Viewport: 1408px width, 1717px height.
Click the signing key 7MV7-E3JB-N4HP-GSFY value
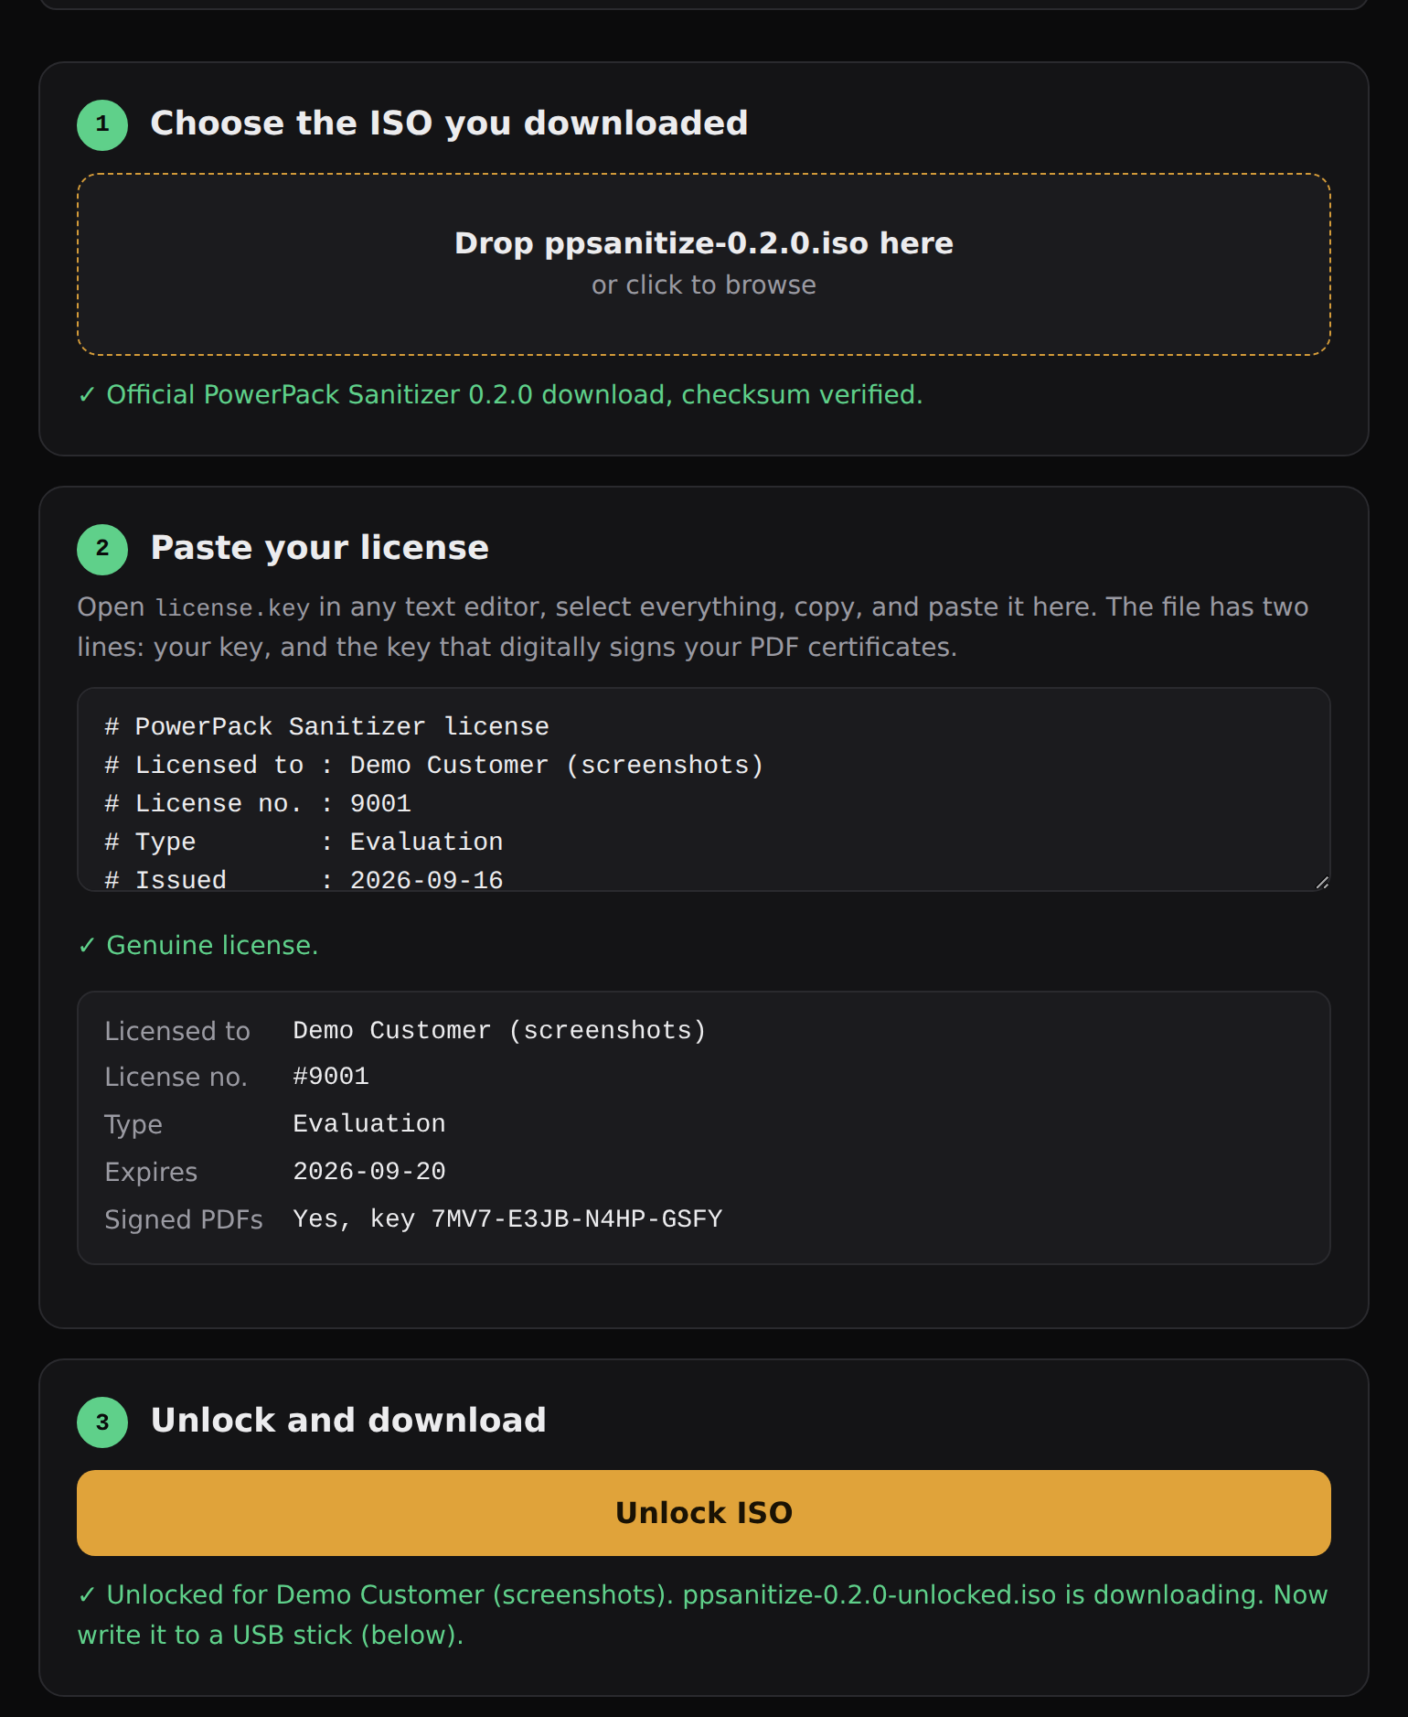pos(577,1218)
